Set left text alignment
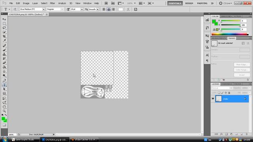Image resolution: width=253 pixels, height=142 pixels. 104,9
